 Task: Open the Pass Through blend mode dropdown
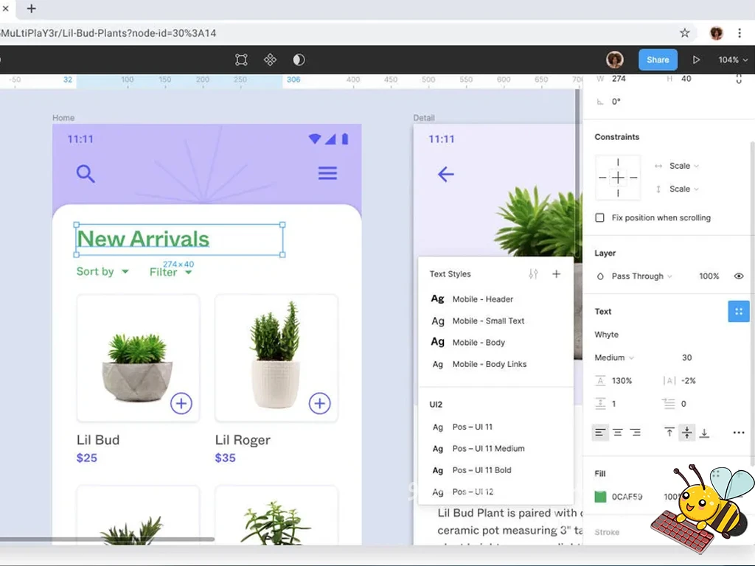(636, 276)
